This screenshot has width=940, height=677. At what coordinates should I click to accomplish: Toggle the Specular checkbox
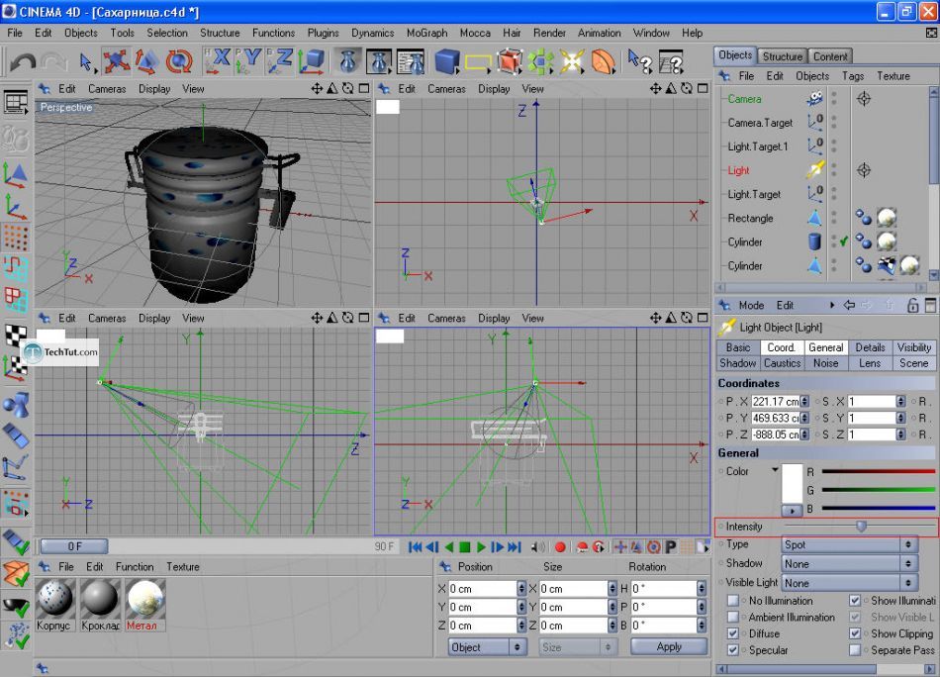point(733,650)
